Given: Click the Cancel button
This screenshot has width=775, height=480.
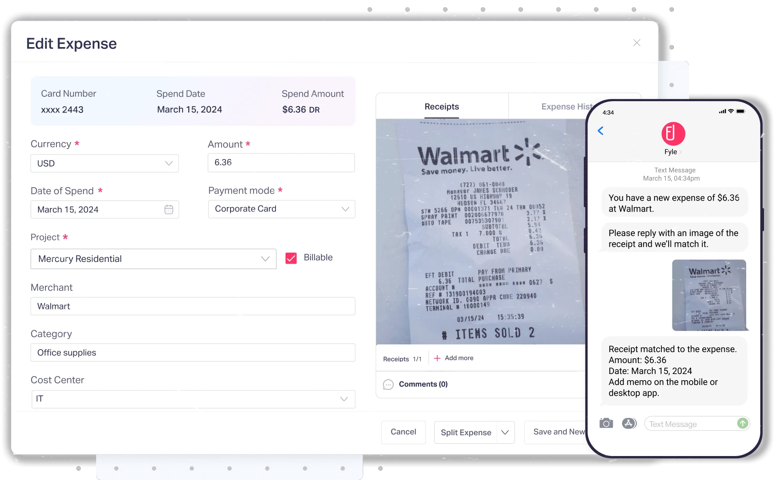Looking at the screenshot, I should point(403,432).
